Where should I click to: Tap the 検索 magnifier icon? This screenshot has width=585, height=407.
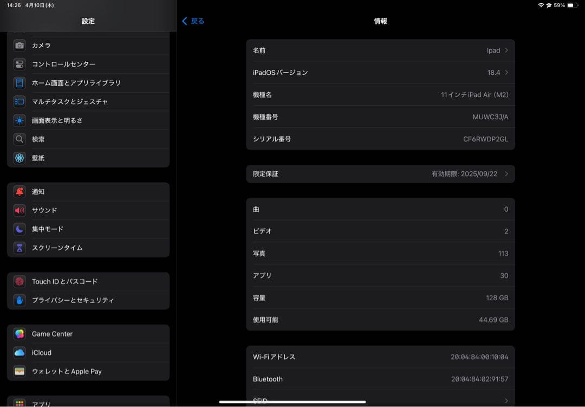(x=19, y=139)
